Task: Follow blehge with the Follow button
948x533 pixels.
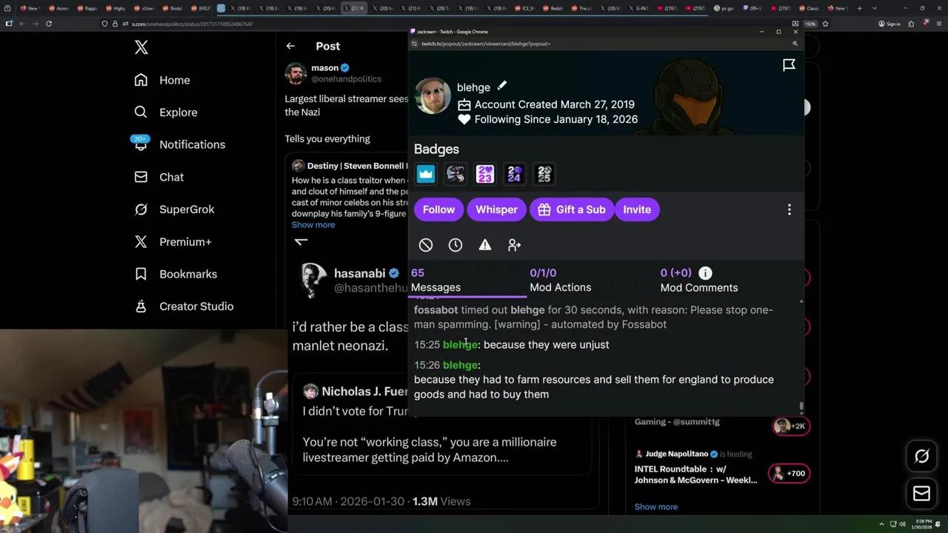Action: (x=438, y=209)
